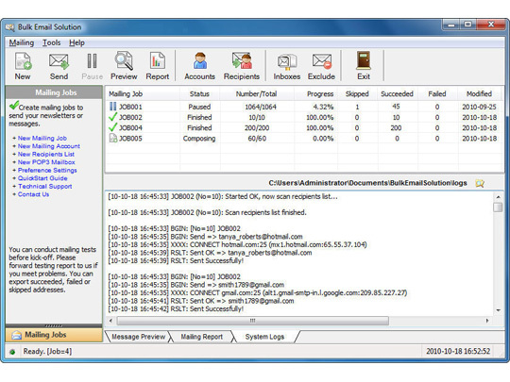
Task: Click the log's horizontal scroll left arrow
Action: point(110,321)
